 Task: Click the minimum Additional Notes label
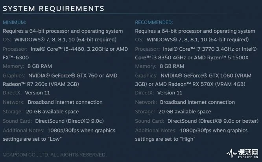tap(24, 131)
